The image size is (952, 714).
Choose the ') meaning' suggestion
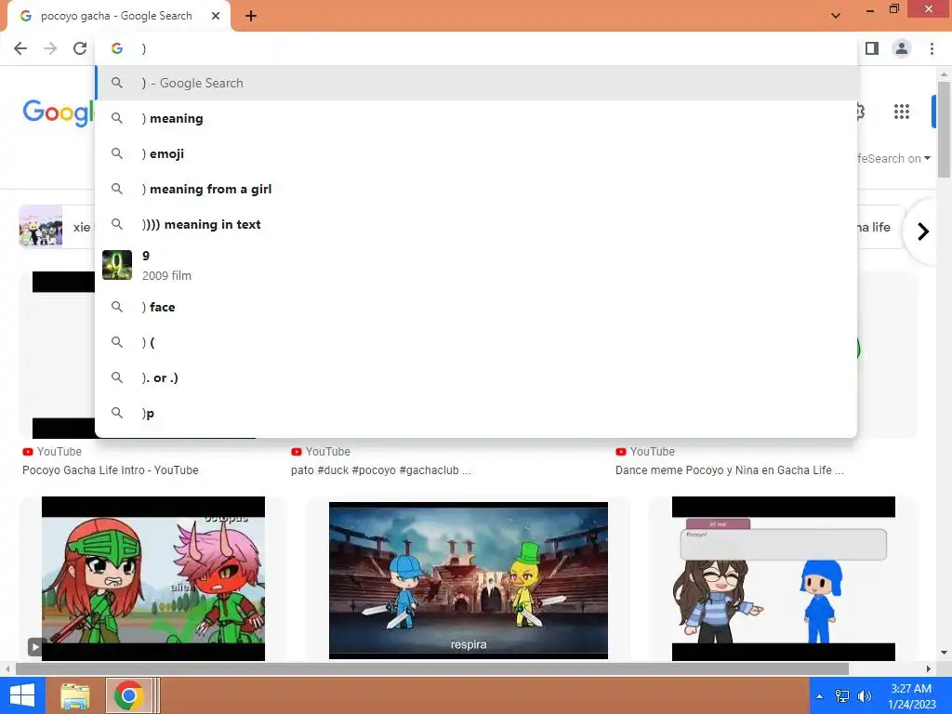point(477,118)
